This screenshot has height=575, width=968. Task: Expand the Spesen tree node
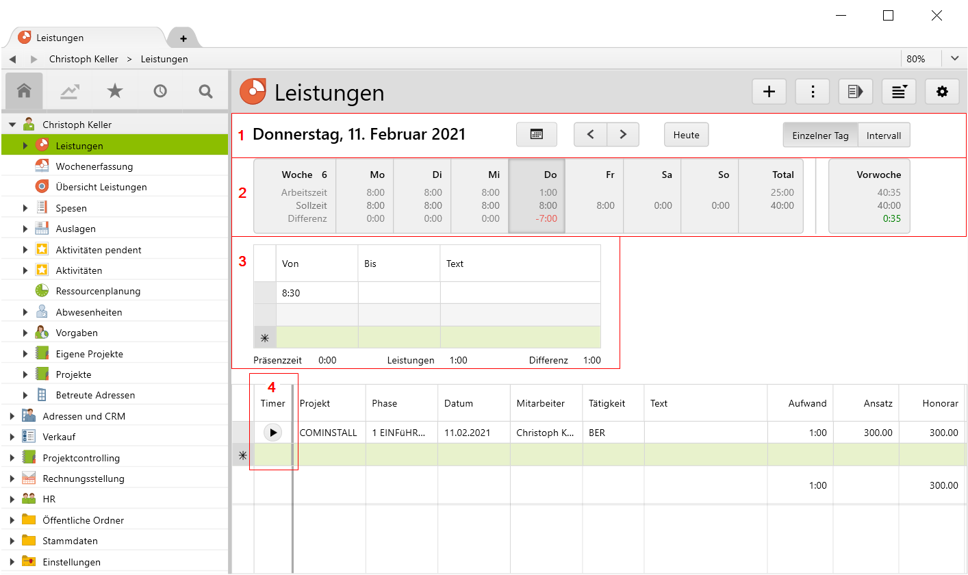point(25,208)
